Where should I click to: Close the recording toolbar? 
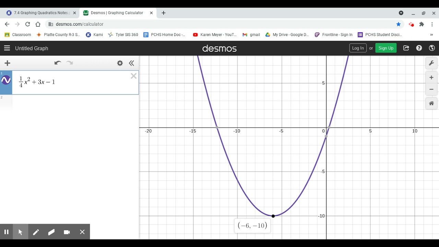[x=82, y=232]
